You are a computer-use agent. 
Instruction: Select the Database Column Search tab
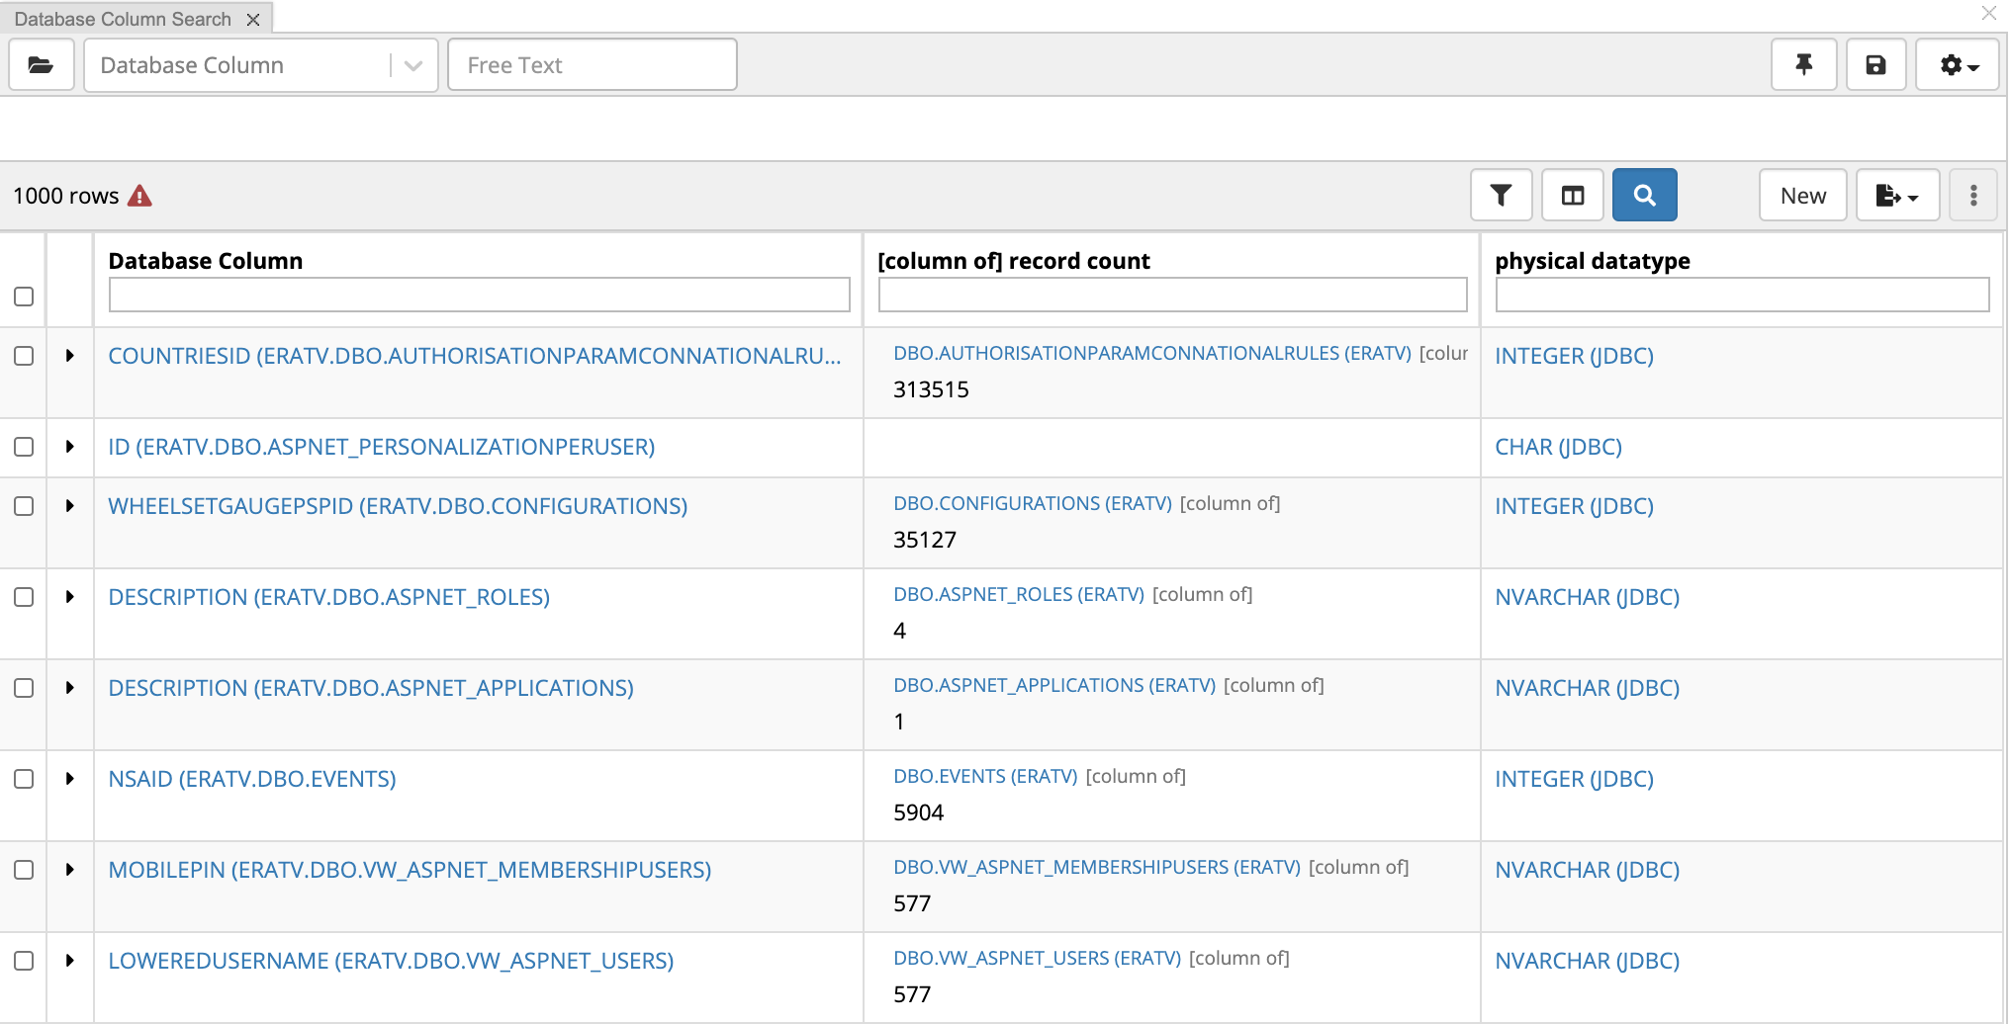(x=123, y=19)
